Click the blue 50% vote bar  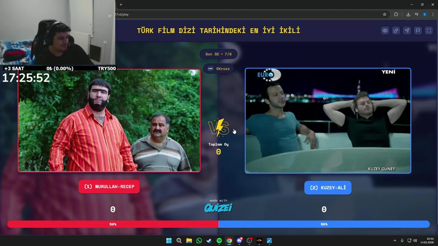click(x=324, y=224)
